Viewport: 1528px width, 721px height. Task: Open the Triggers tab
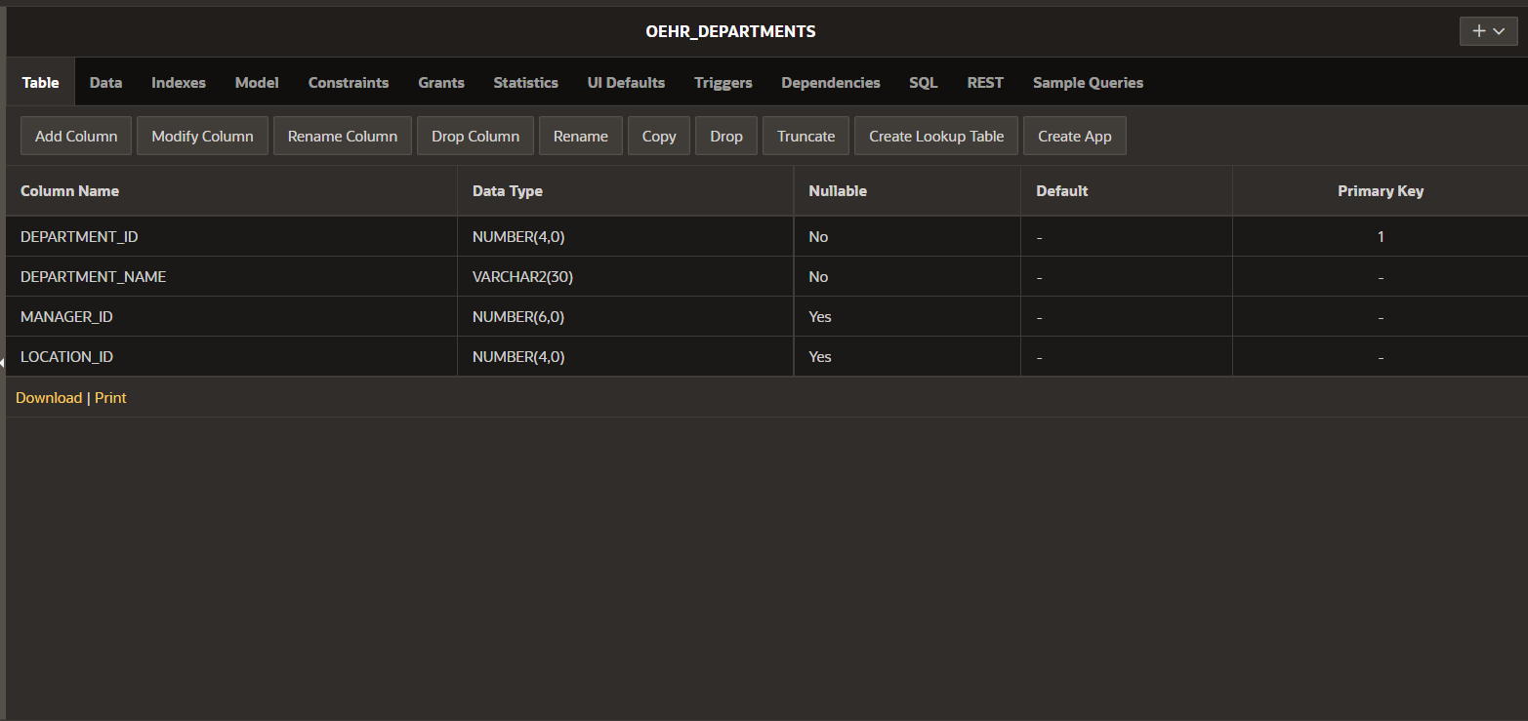click(x=723, y=82)
